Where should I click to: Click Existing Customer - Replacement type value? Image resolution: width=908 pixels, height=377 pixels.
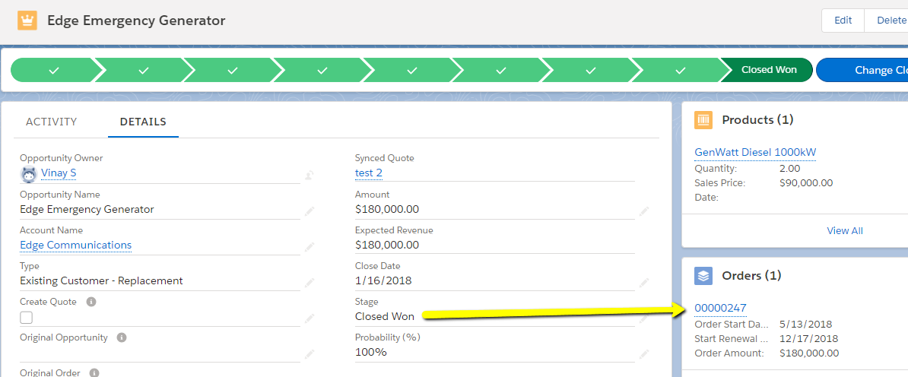tap(101, 281)
